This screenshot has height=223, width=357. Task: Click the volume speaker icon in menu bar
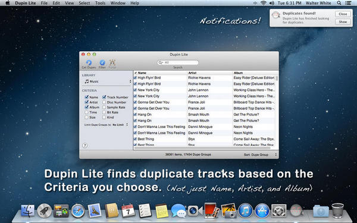pos(272,3)
